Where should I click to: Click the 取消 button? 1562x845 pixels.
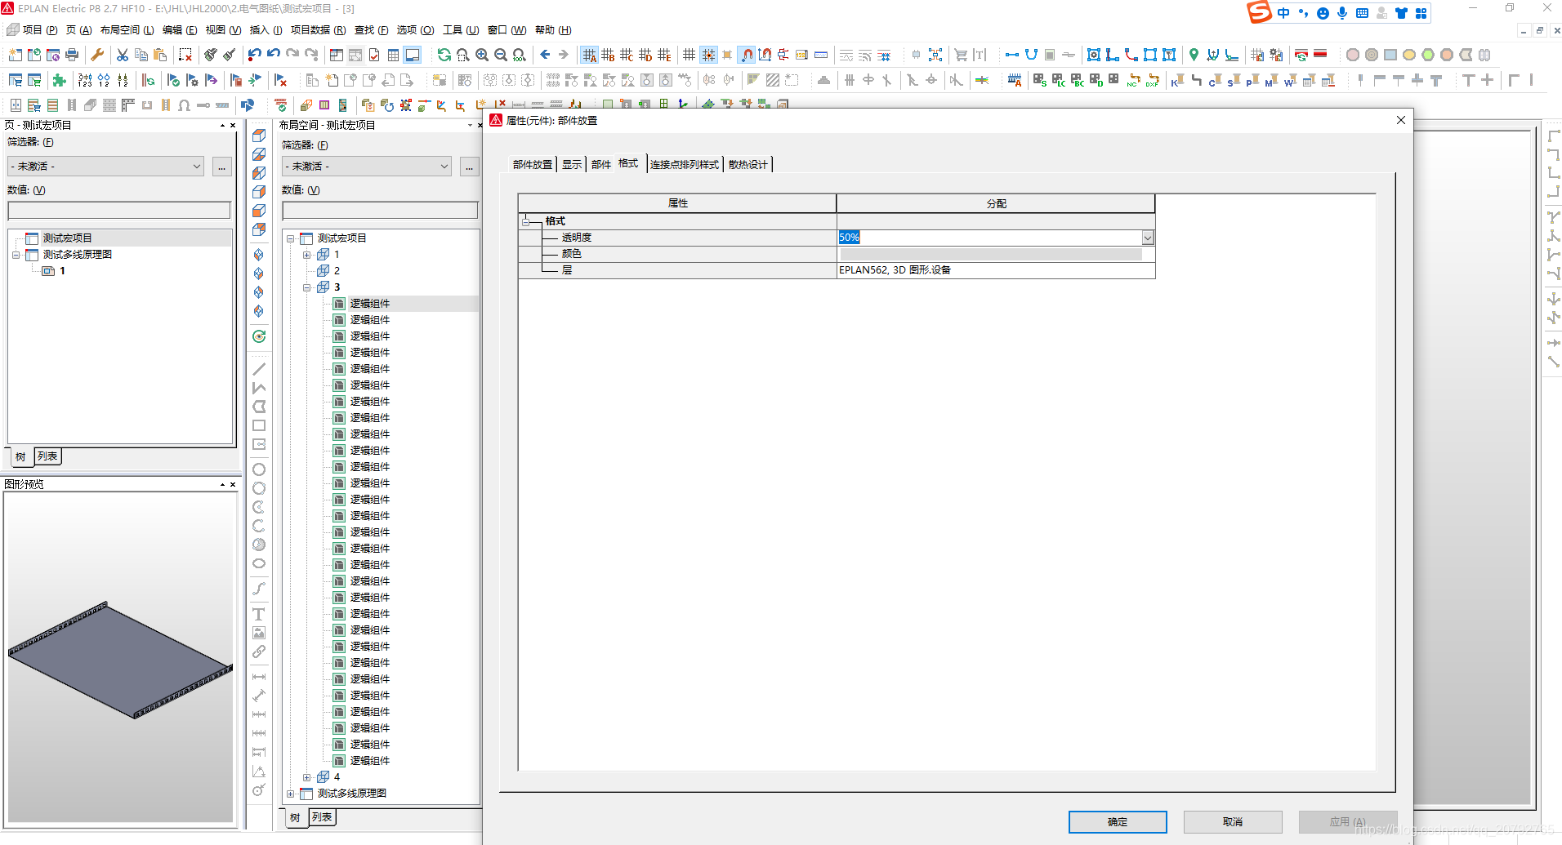pyautogui.click(x=1232, y=821)
